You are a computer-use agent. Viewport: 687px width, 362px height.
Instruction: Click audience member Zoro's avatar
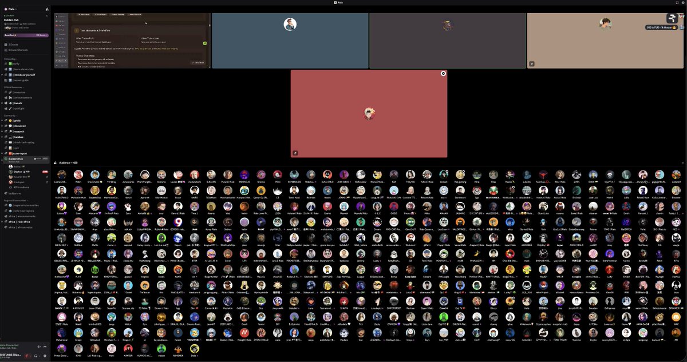[x=128, y=206]
